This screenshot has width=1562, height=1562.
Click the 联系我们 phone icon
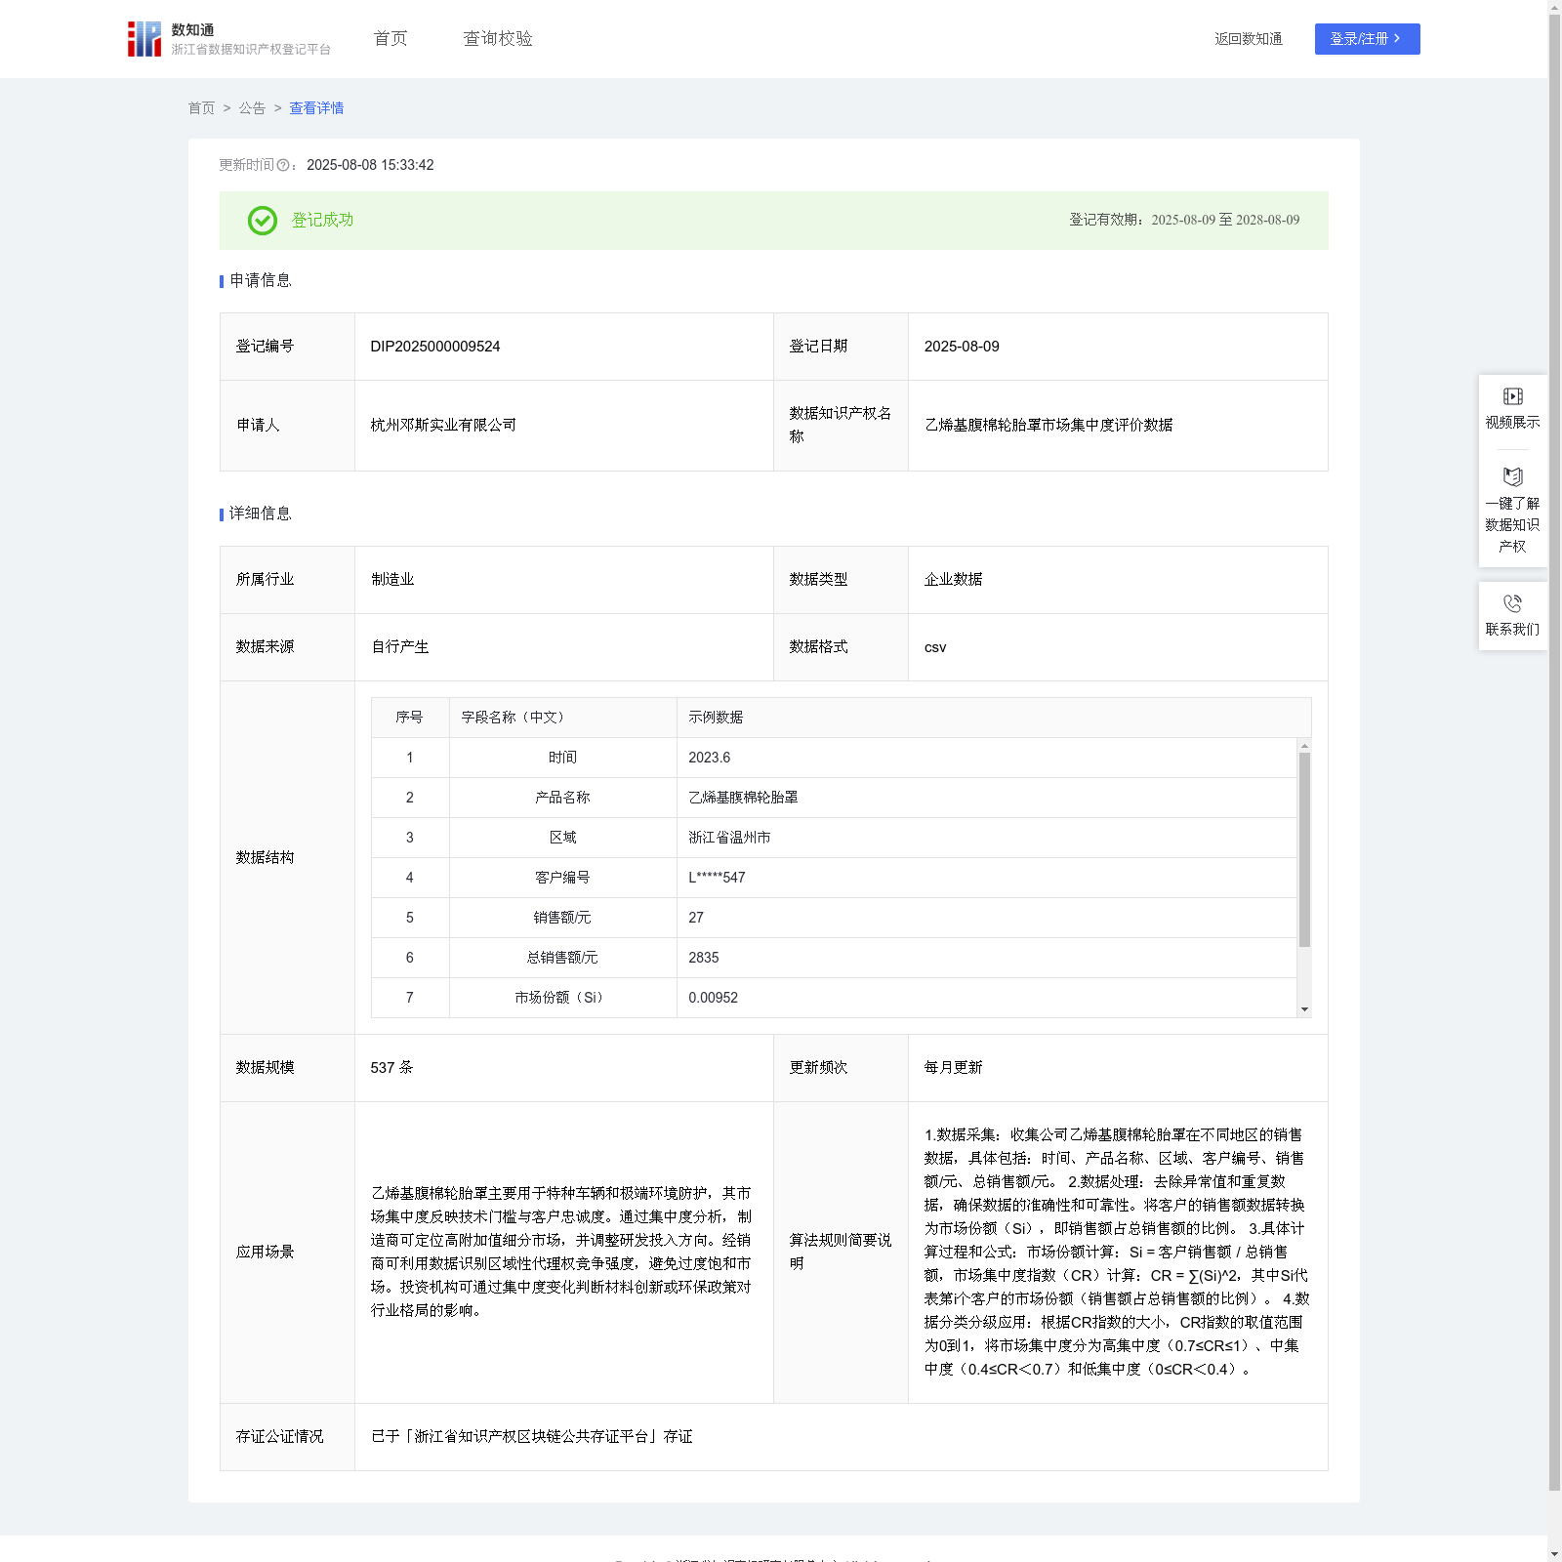1512,603
